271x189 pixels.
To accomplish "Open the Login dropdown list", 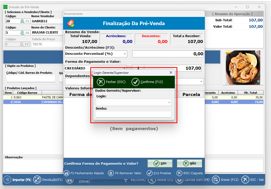I will pyautogui.click(x=169, y=102).
